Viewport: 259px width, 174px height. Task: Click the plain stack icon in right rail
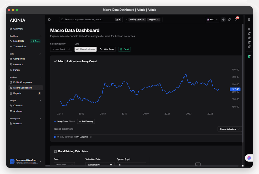(249, 29)
